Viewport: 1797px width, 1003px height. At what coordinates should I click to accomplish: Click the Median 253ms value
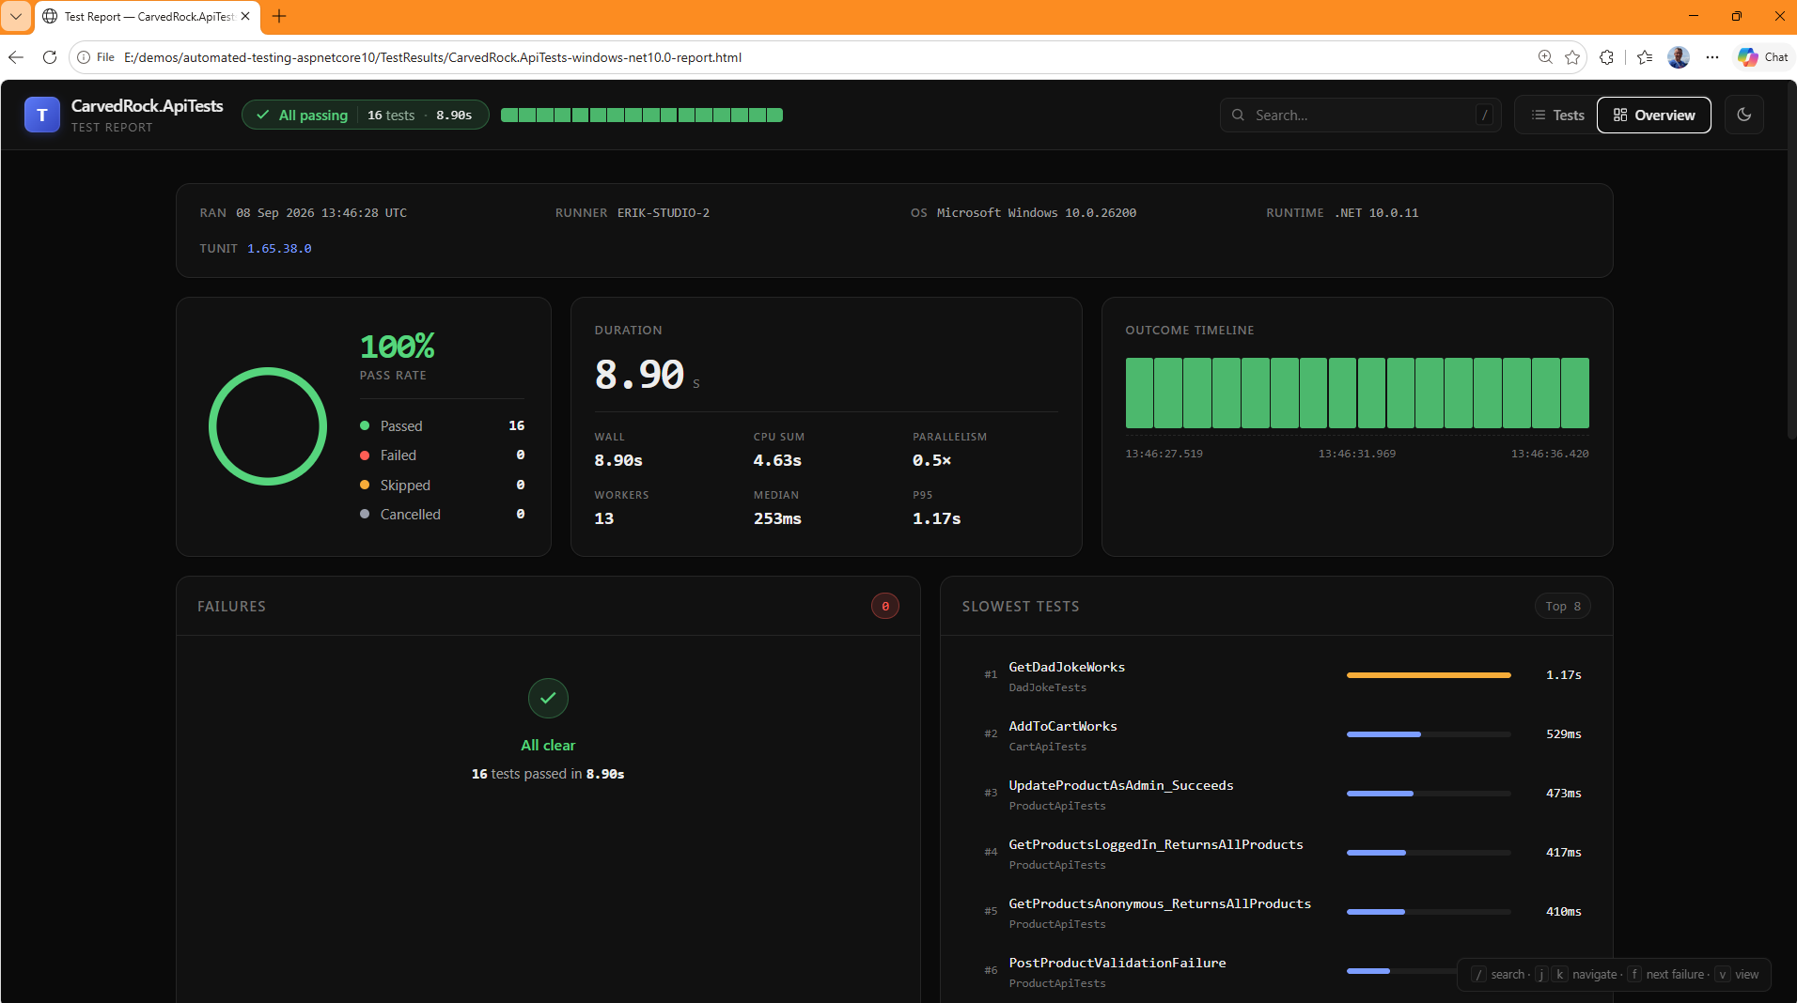coord(777,518)
